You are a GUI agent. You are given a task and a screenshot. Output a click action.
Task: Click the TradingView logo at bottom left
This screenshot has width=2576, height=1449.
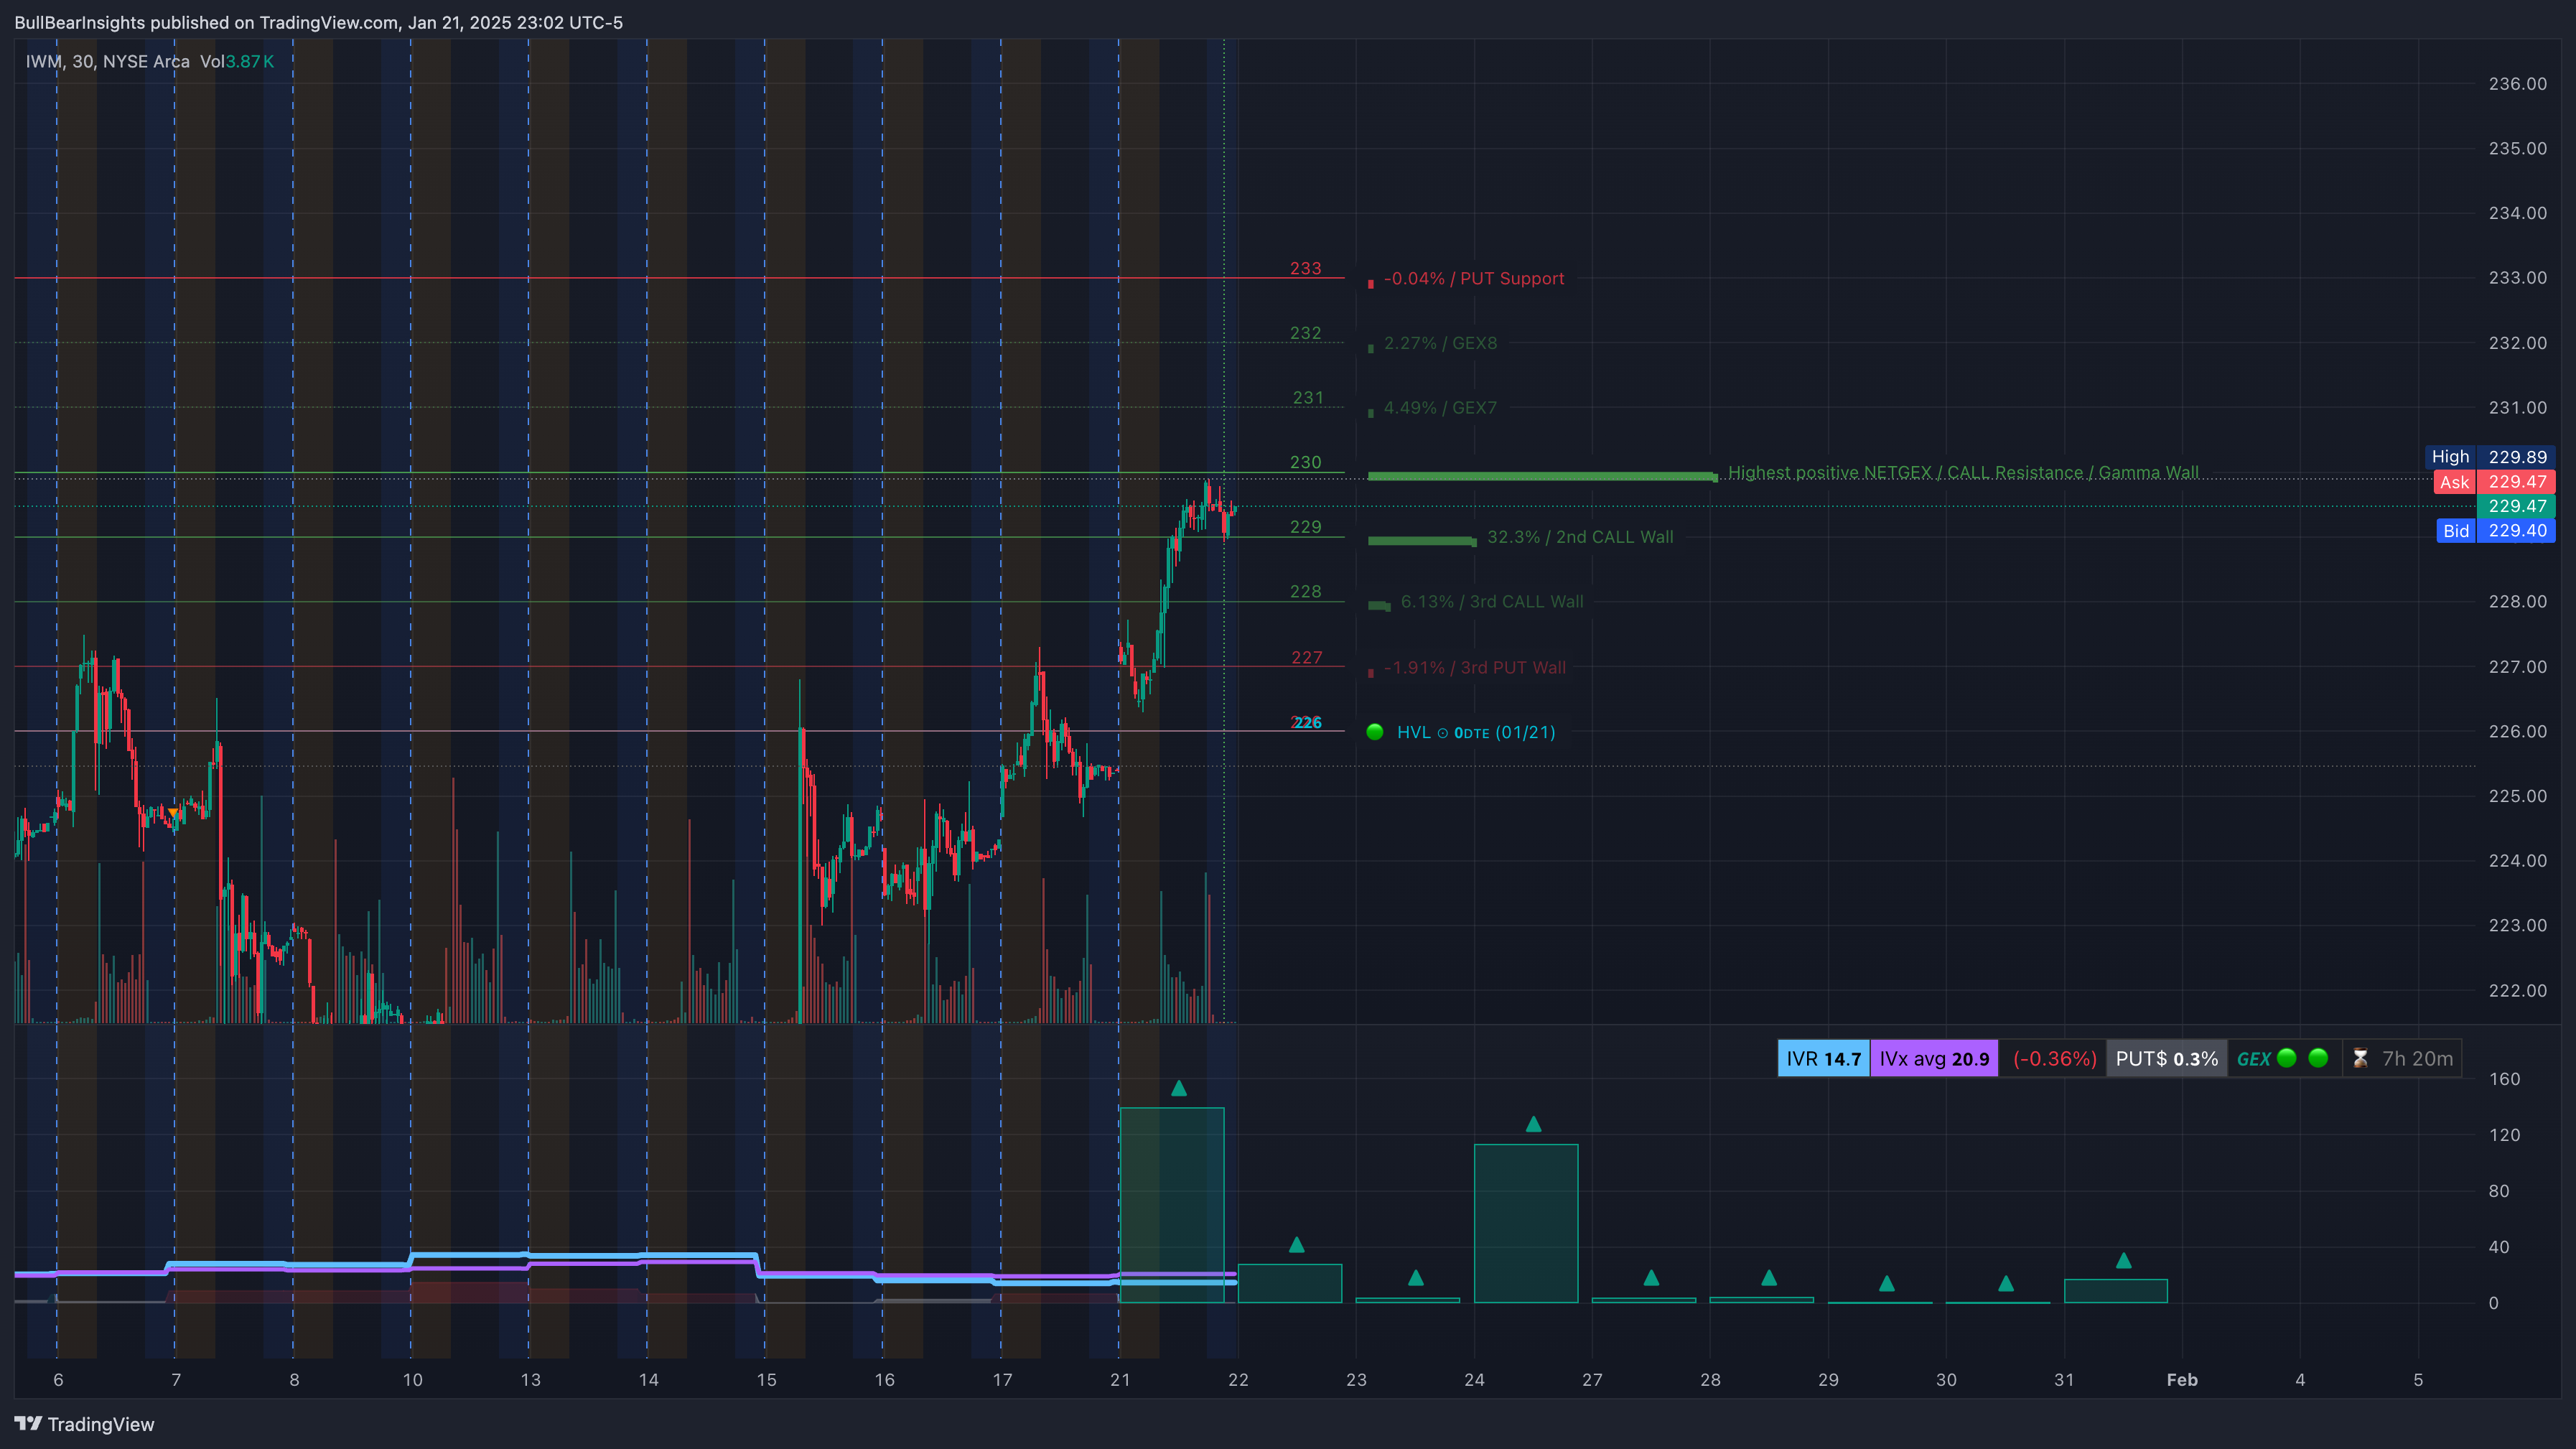85,1424
